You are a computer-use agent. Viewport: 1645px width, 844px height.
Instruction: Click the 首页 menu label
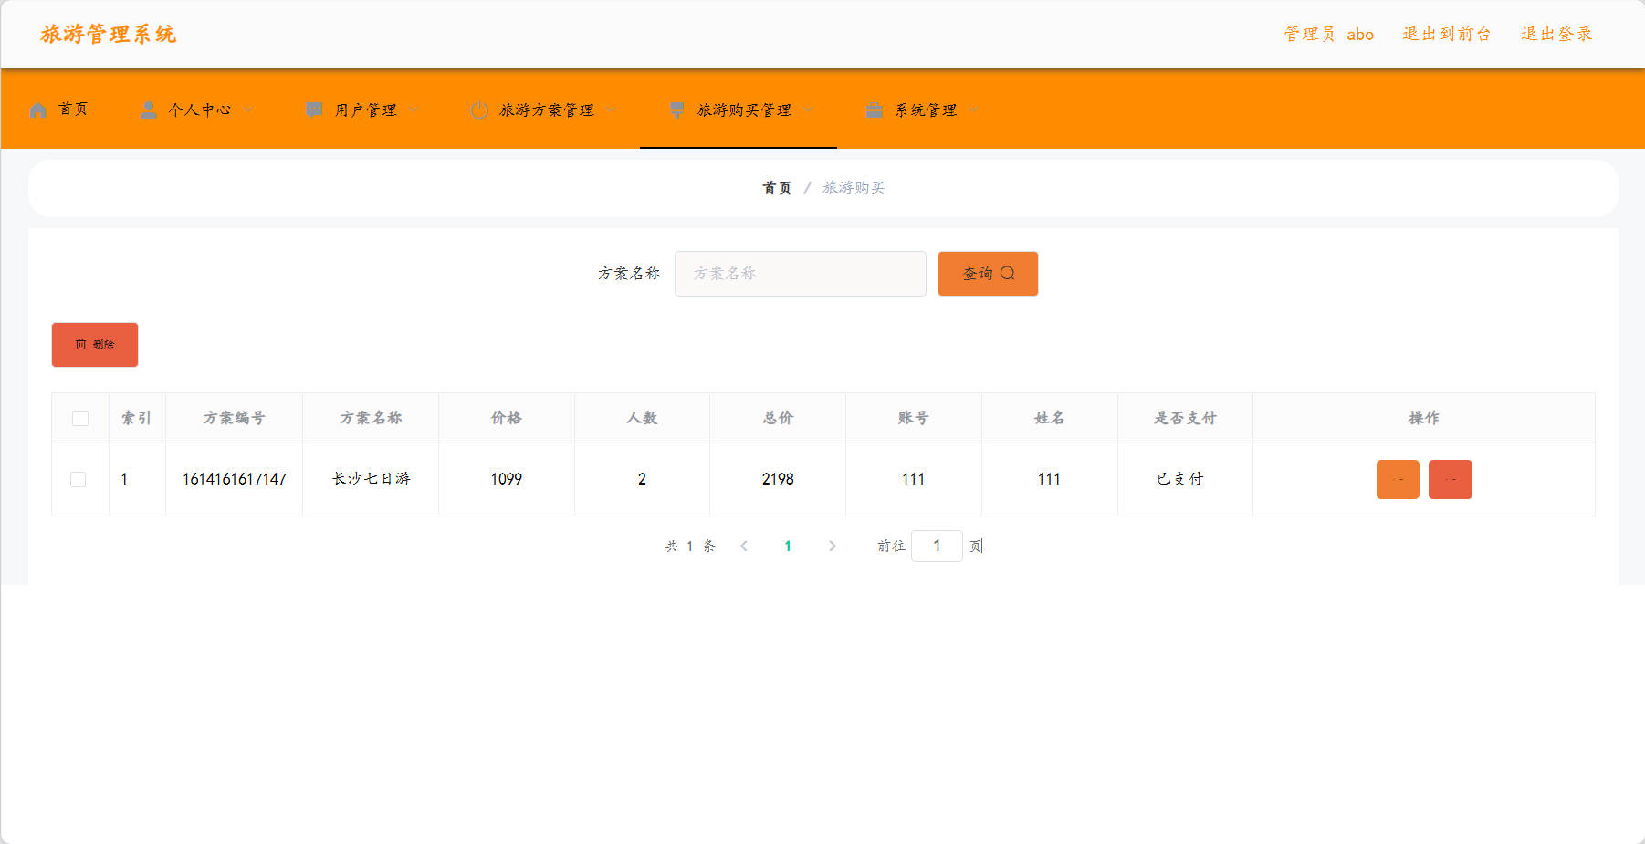[73, 109]
